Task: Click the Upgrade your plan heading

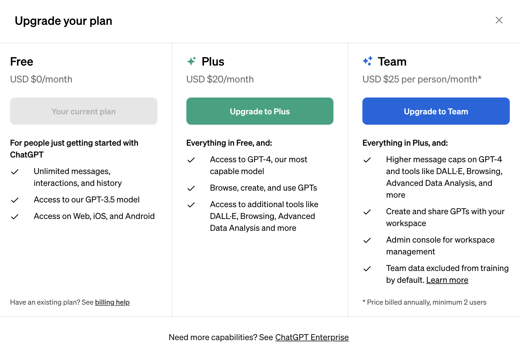Action: pyautogui.click(x=64, y=21)
